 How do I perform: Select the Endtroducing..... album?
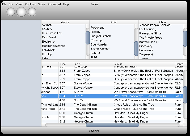[161, 29]
